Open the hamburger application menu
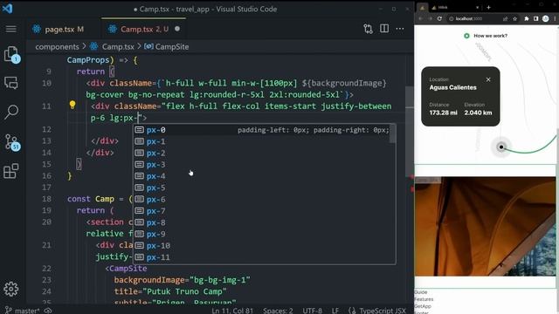The width and height of the screenshot is (559, 314). [x=11, y=29]
